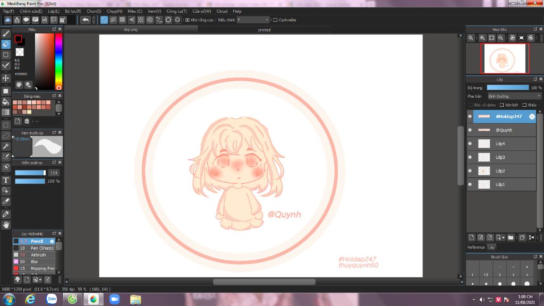The height and width of the screenshot is (306, 544).
Task: Click the cloud save toolbar icon
Action: pos(7,20)
